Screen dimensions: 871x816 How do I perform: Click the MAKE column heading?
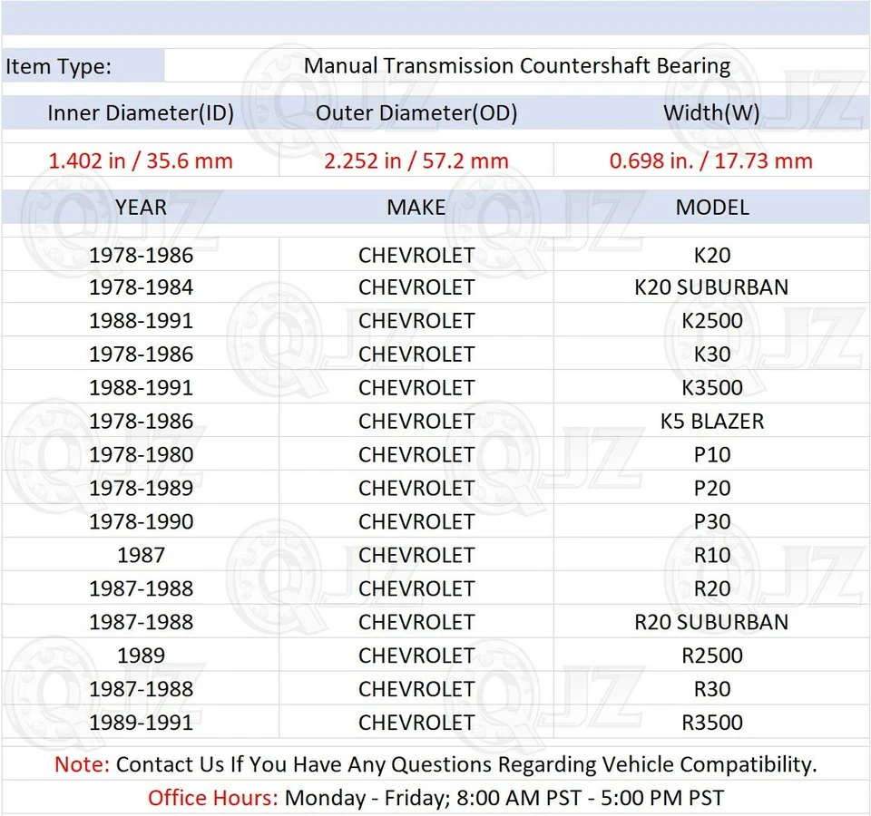416,208
